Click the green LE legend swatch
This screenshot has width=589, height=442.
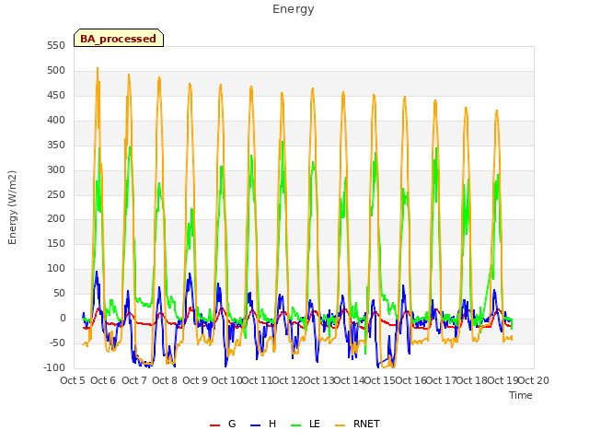pos(296,425)
